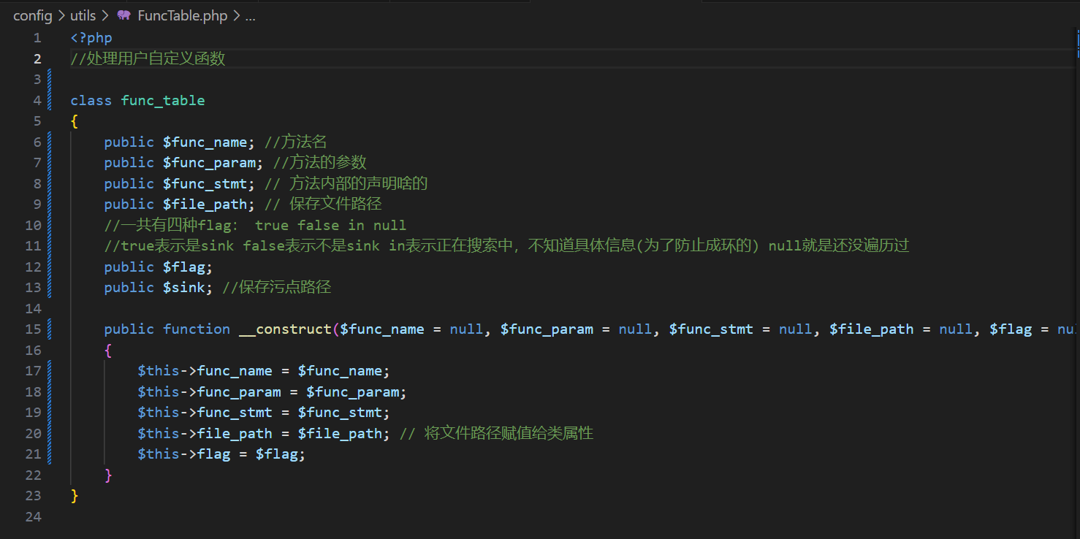Click $this->file_path assignment on line 20
1080x539 pixels.
(205, 433)
